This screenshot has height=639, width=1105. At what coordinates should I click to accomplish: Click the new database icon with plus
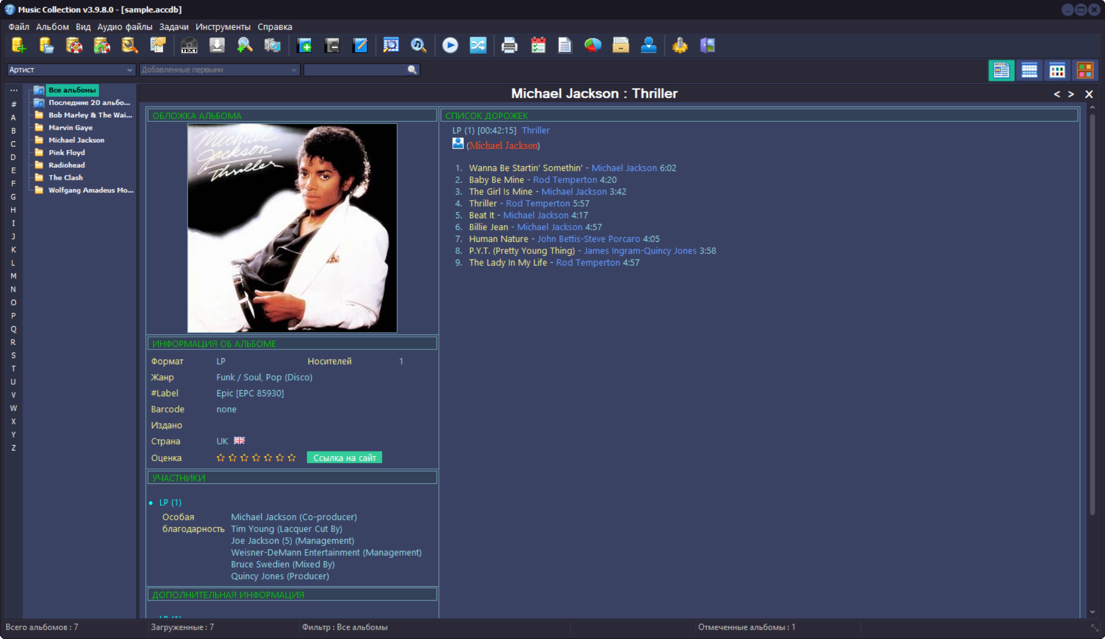coord(19,45)
